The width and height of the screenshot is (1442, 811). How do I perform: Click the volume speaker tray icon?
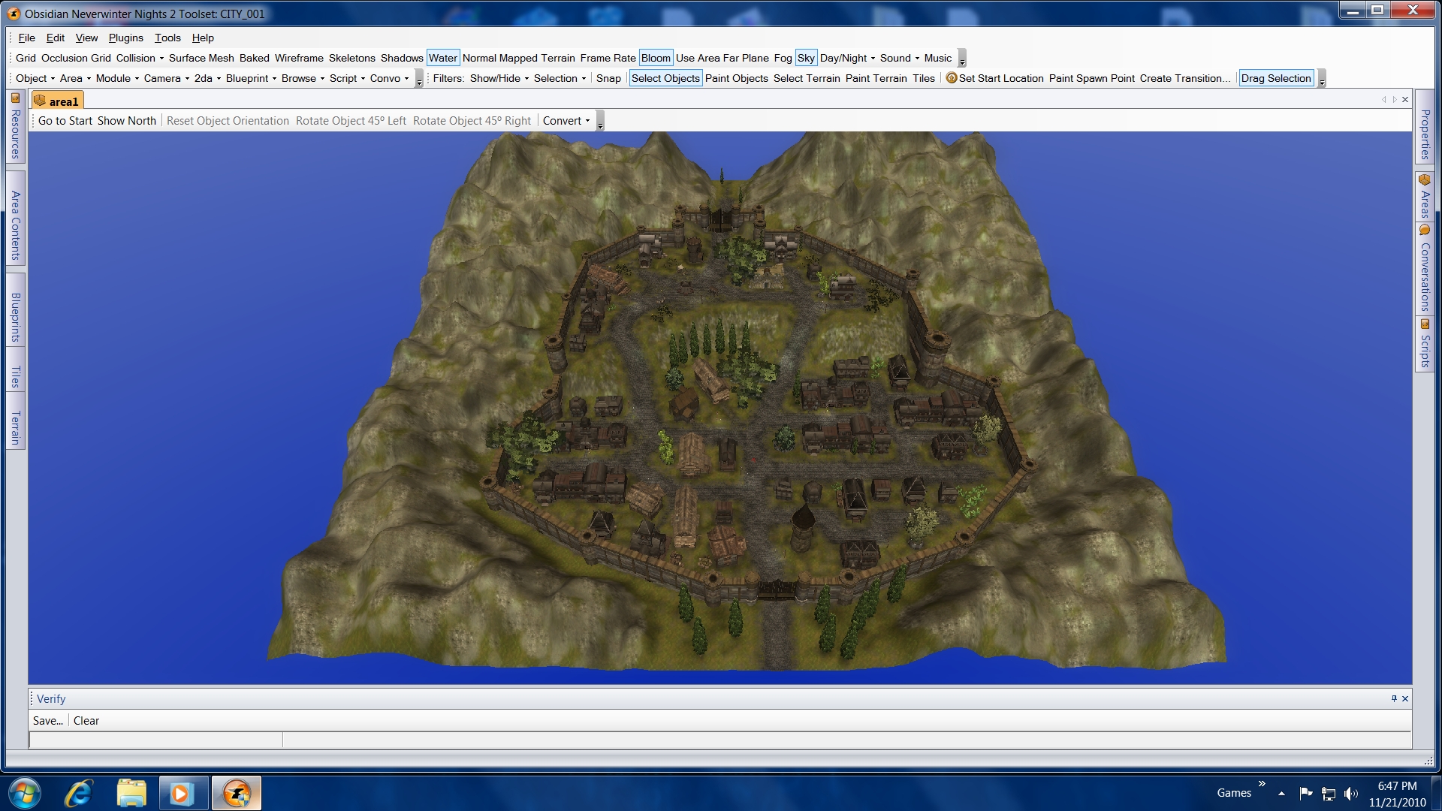point(1351,793)
